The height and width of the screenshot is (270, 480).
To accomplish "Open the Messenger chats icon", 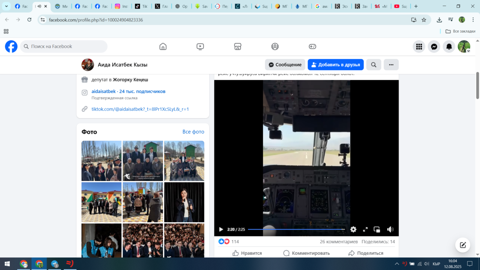I will [x=434, y=46].
